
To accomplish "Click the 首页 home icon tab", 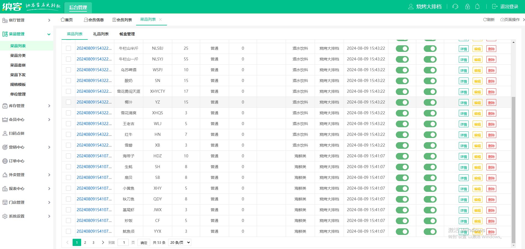I will pyautogui.click(x=67, y=20).
